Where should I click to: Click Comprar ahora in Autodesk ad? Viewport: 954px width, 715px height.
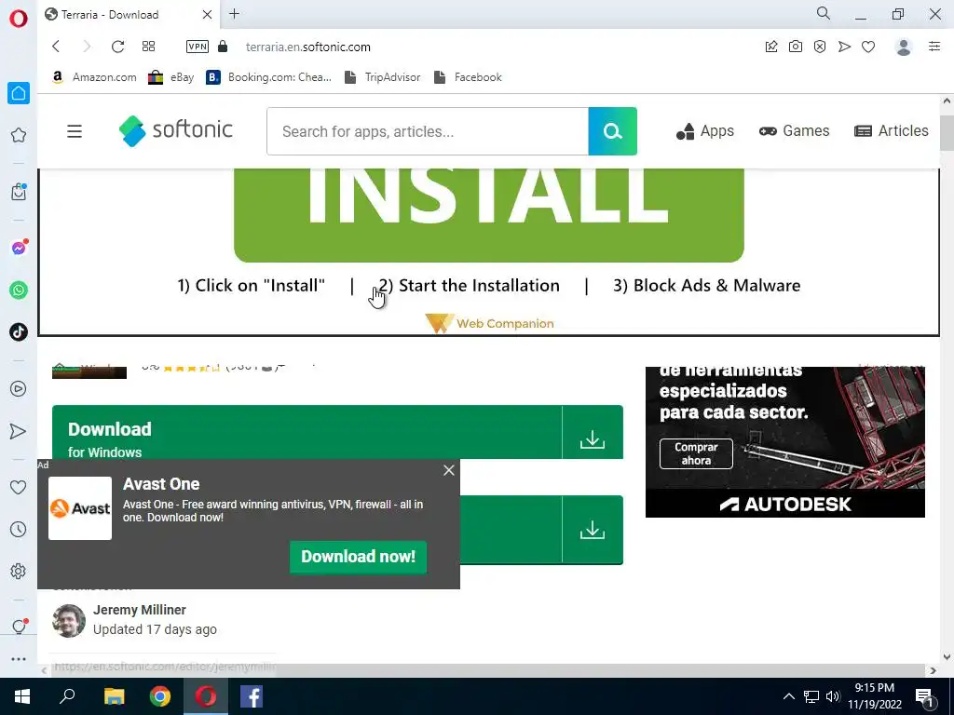696,453
